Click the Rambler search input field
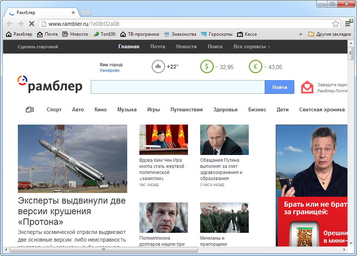357x256 pixels. [177, 87]
